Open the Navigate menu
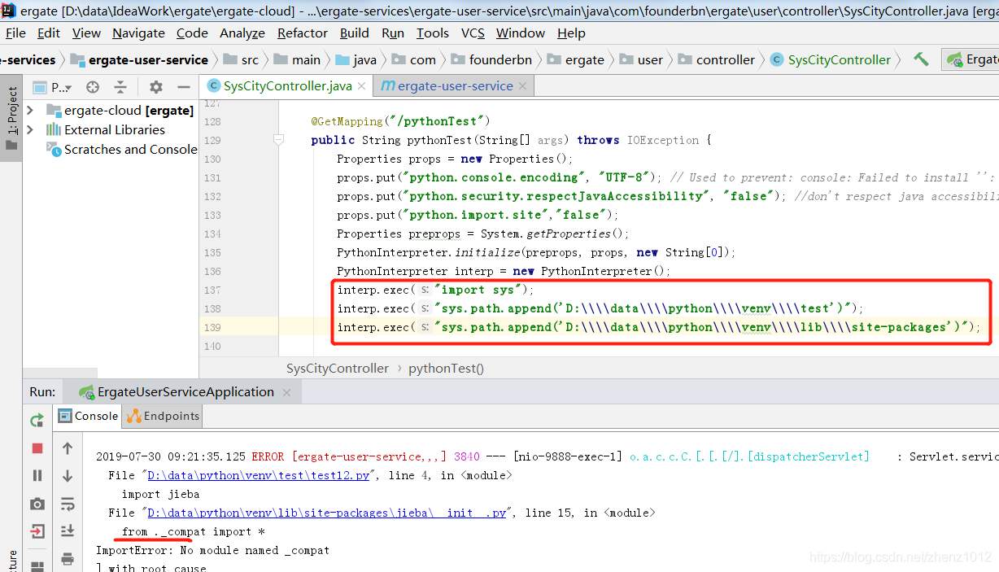The width and height of the screenshot is (999, 572). 138,33
